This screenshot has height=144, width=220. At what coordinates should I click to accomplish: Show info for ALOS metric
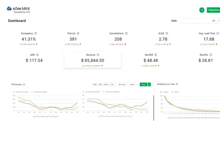tap(167, 33)
